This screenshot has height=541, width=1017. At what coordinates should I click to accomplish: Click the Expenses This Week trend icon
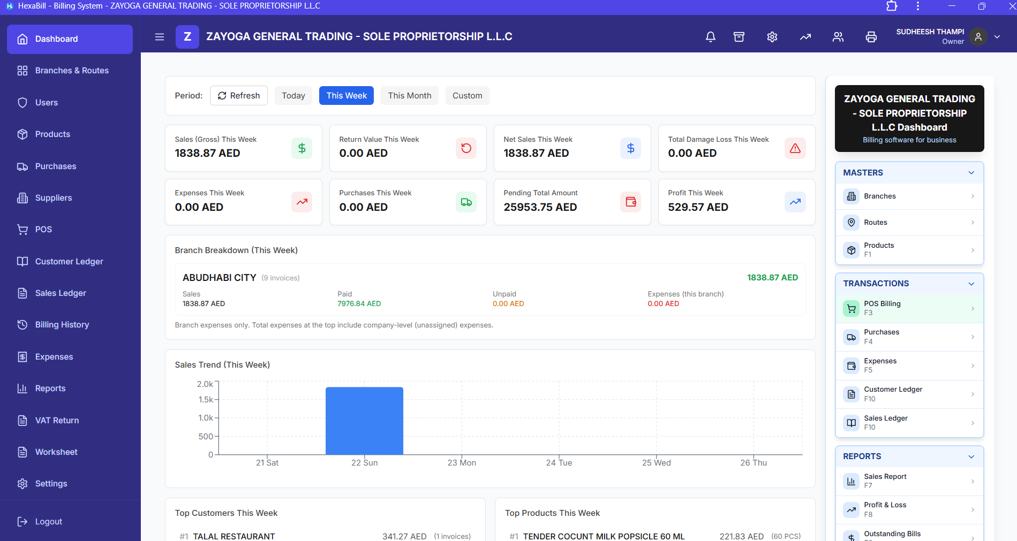[x=302, y=202]
